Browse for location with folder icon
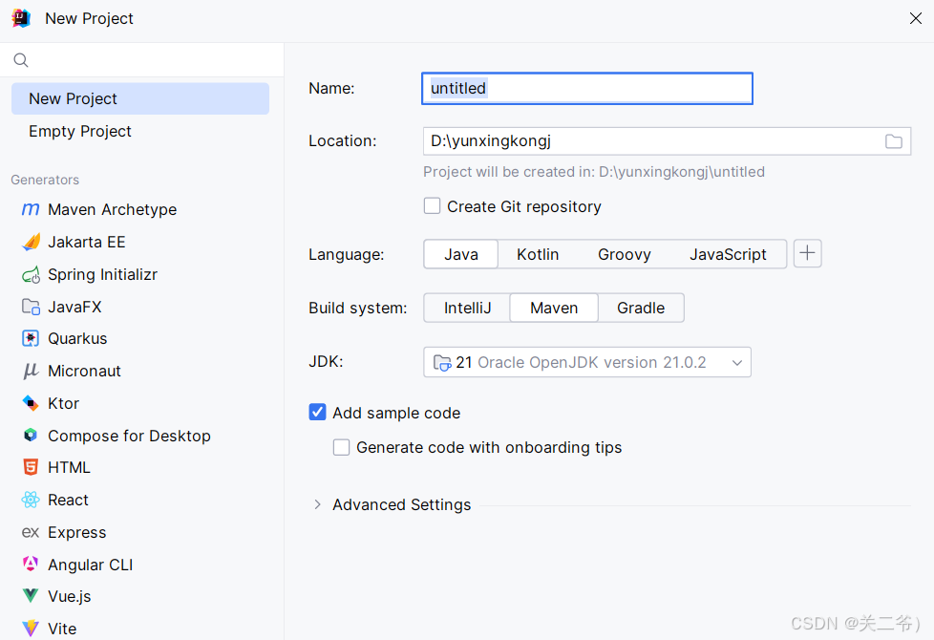Image resolution: width=934 pixels, height=640 pixels. [894, 141]
